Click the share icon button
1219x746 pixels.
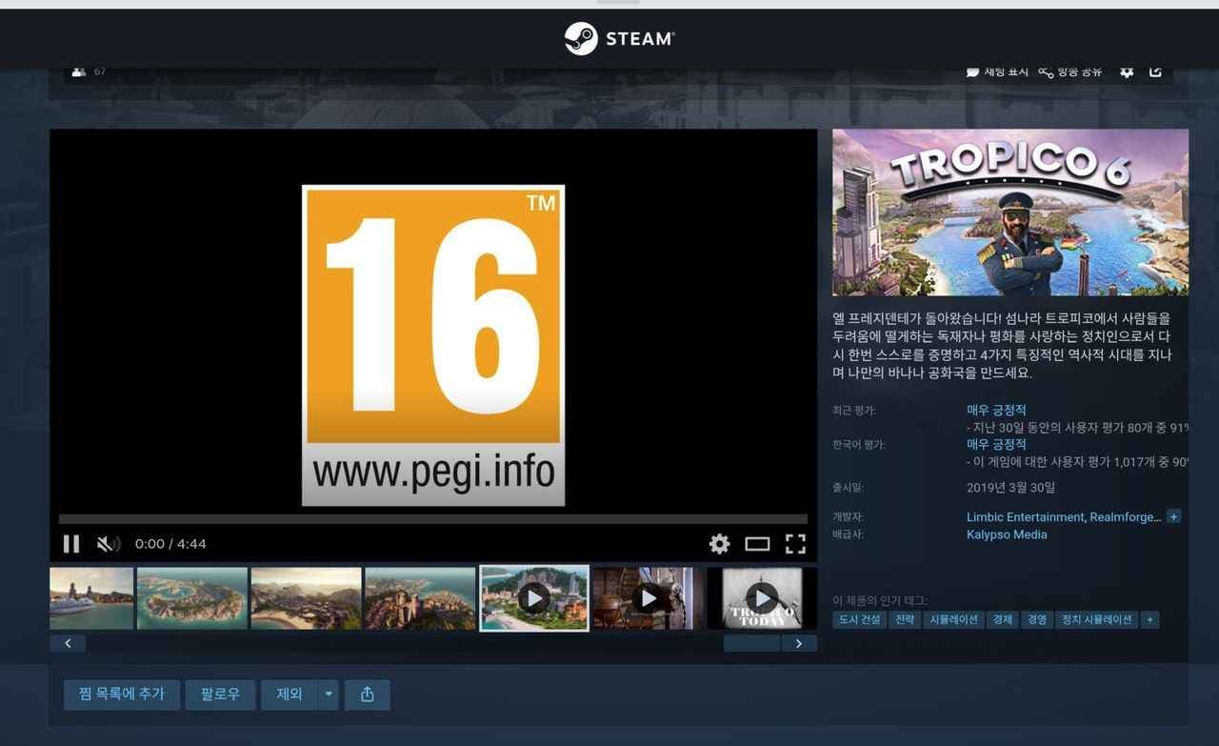(x=368, y=695)
